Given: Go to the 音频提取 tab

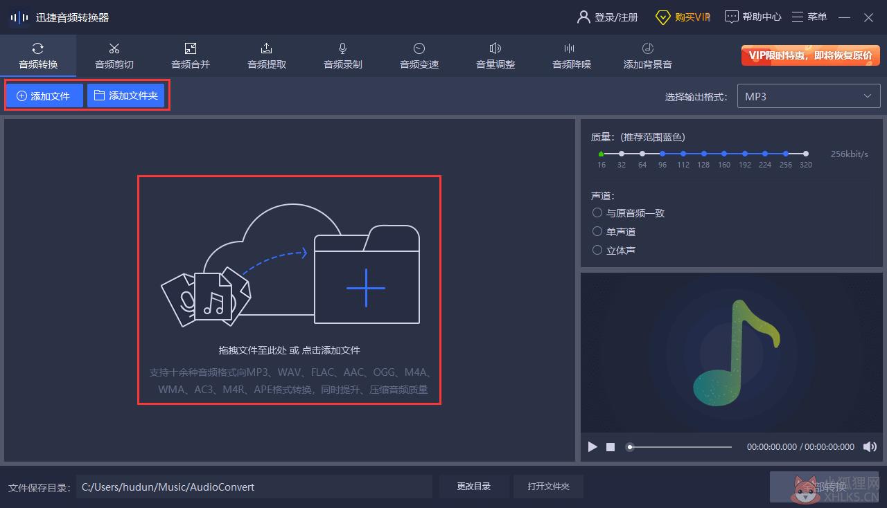Looking at the screenshot, I should pos(267,56).
